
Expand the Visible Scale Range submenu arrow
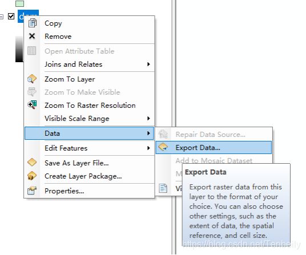(148, 118)
